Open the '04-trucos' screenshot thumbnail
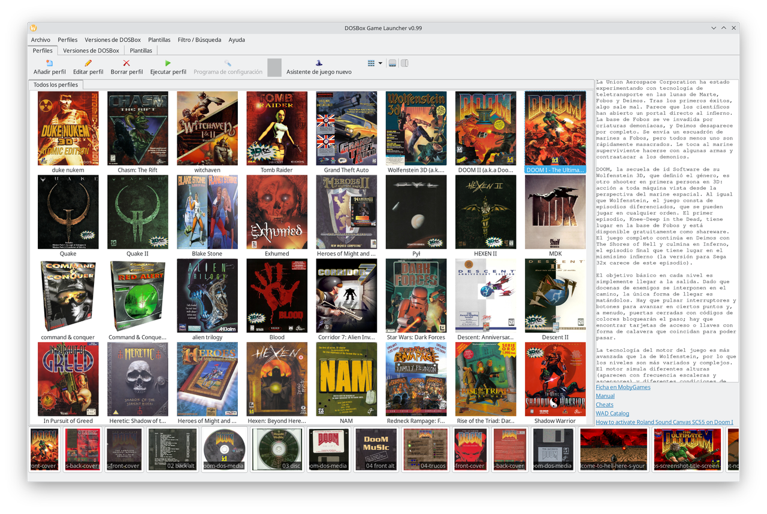Viewport: 767px width, 514px height. 425,449
